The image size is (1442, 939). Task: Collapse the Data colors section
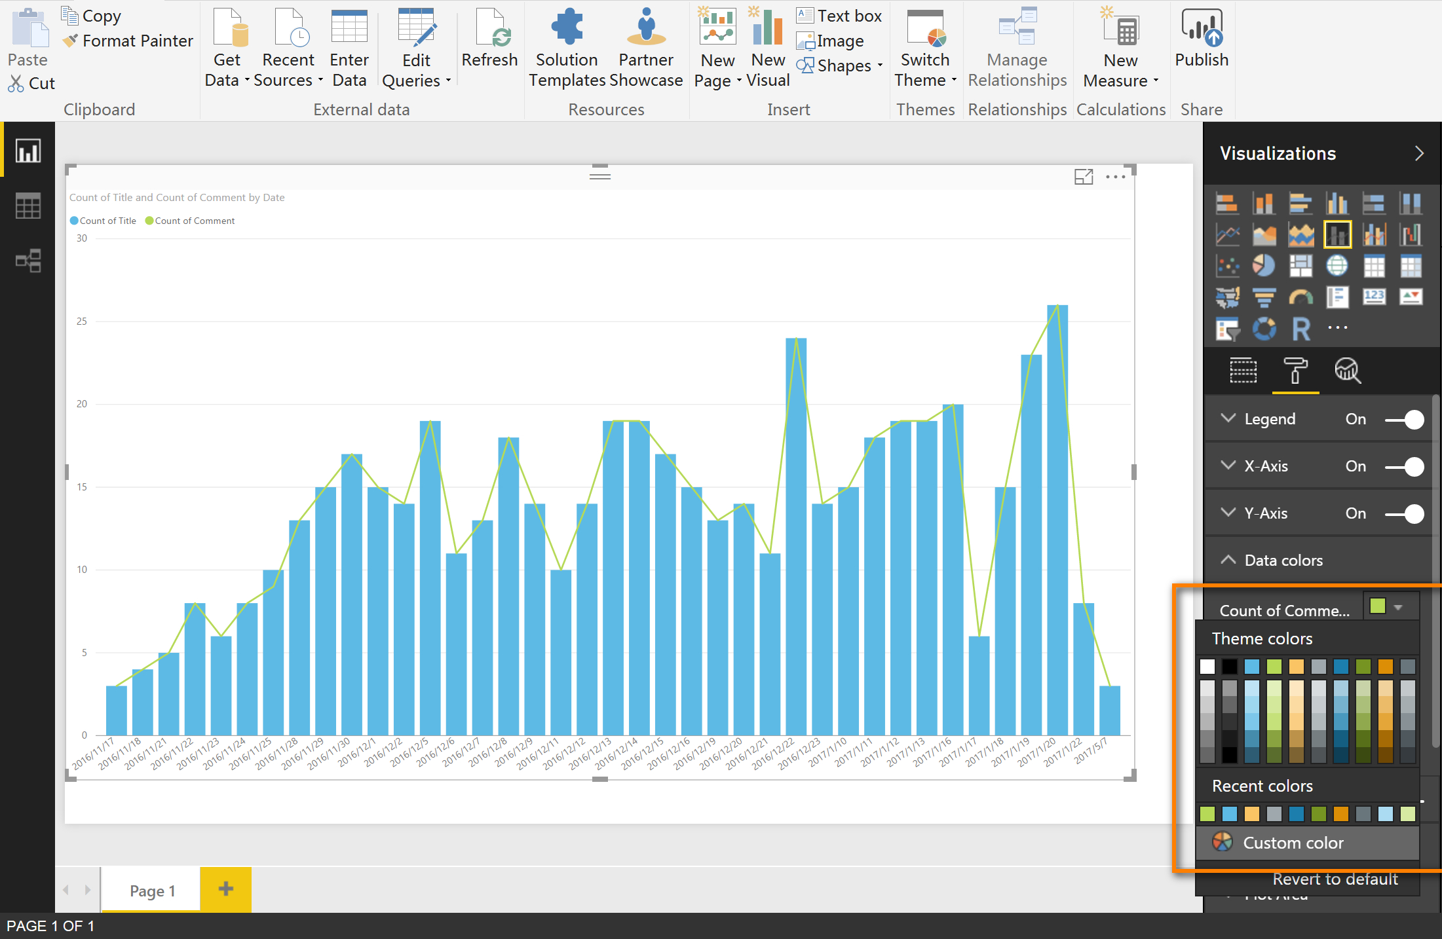tap(1228, 560)
